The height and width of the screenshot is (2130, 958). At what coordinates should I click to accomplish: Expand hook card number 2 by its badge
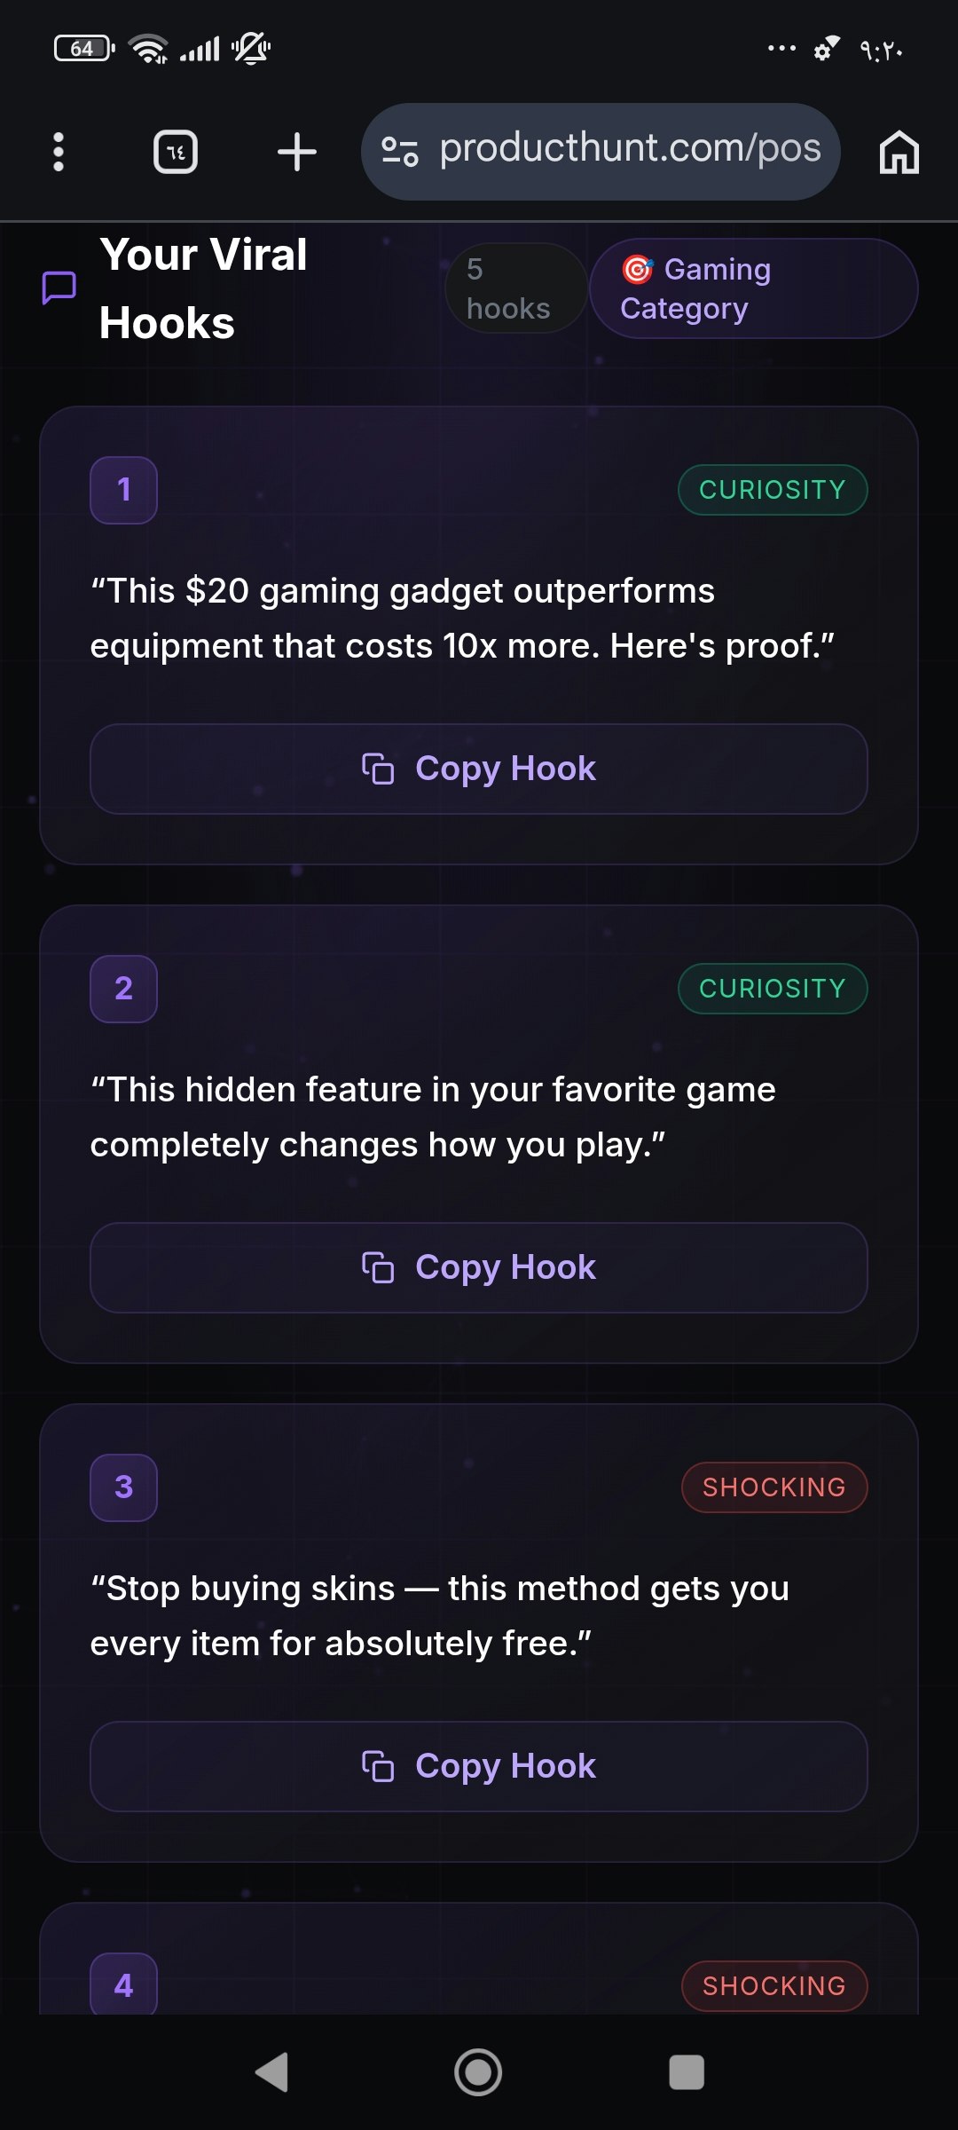(x=122, y=988)
